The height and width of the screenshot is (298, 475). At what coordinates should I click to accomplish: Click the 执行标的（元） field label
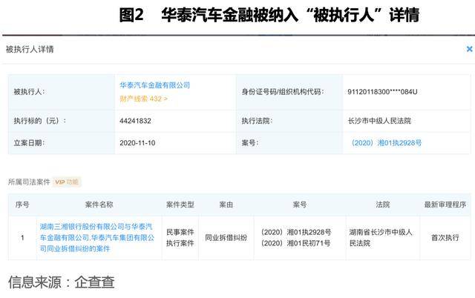coord(39,121)
